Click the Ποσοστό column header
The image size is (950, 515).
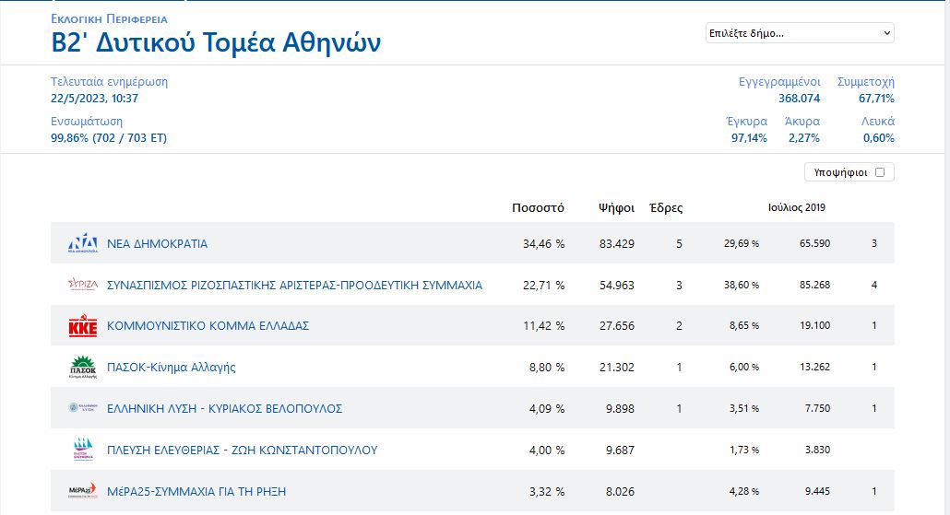pyautogui.click(x=538, y=207)
